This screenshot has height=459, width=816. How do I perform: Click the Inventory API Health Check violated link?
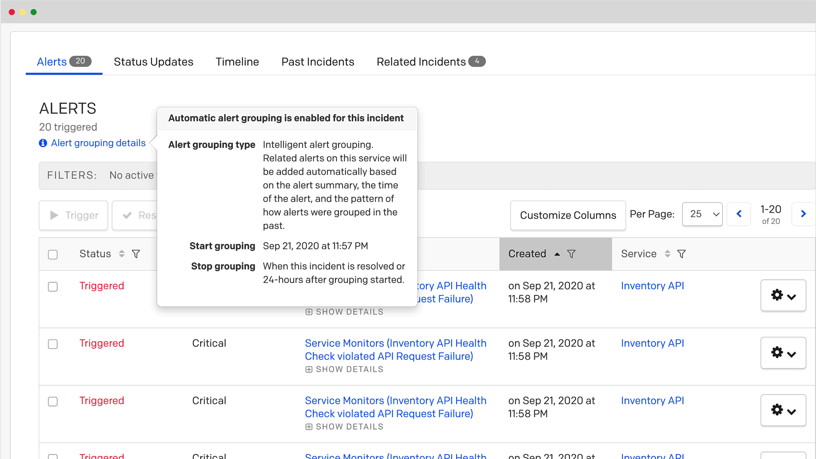point(395,348)
